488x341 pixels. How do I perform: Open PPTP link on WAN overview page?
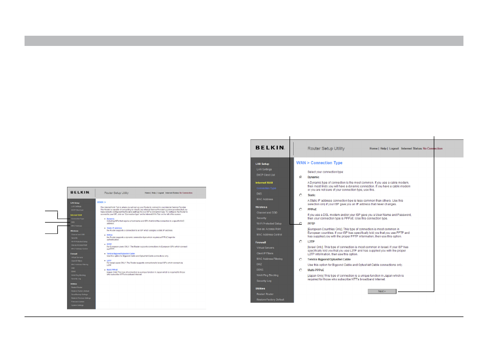pos(109,245)
